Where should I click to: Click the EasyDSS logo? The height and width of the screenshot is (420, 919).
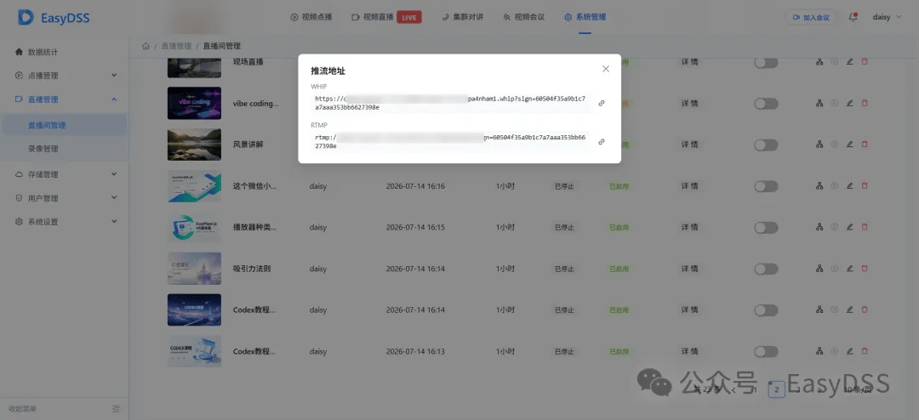(54, 18)
